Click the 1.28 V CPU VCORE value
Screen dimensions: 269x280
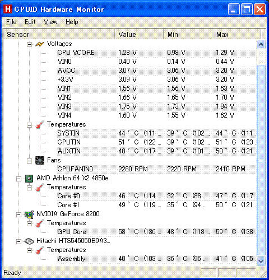(128, 53)
